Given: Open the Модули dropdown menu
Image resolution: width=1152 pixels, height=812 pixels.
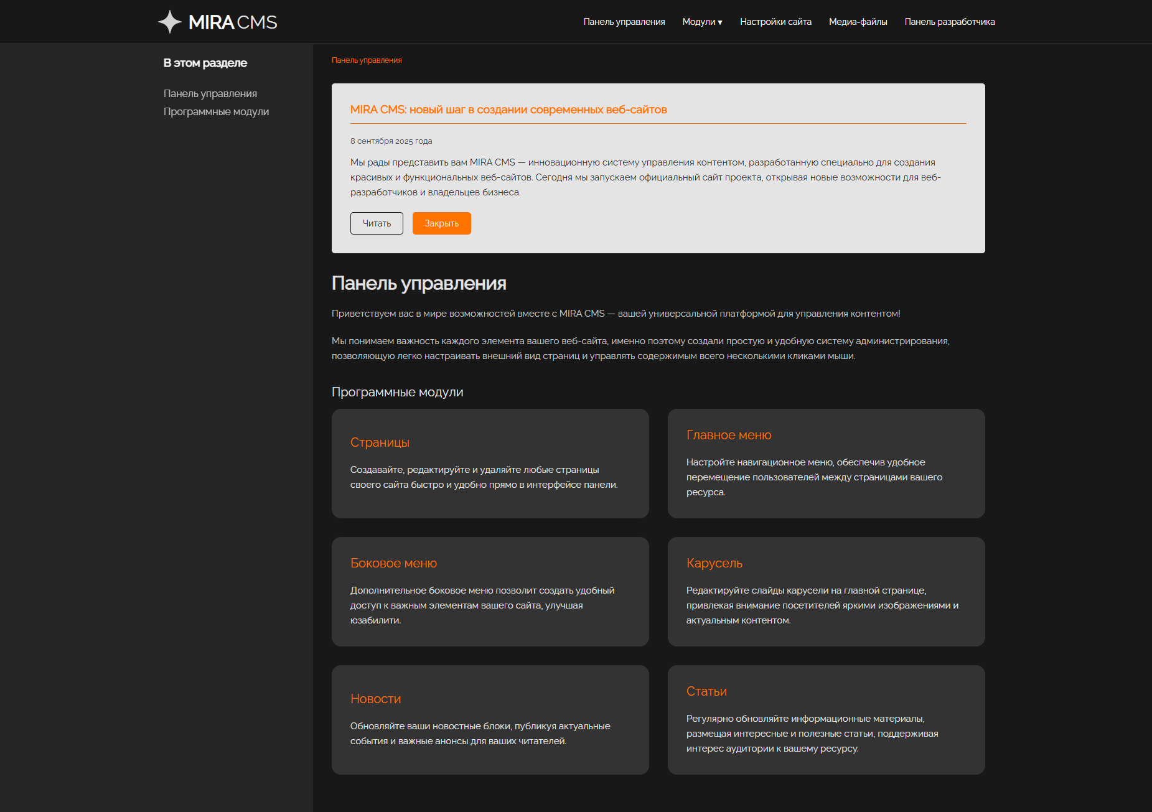Looking at the screenshot, I should [x=702, y=22].
